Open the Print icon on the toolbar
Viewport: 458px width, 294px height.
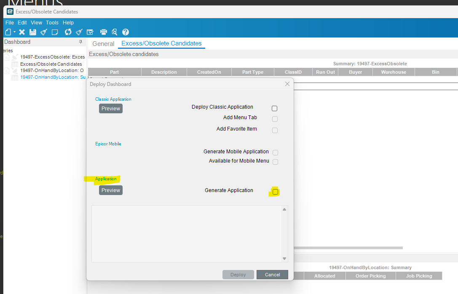point(104,32)
